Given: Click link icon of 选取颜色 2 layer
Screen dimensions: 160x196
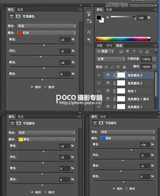Looking at the screenshot, I should (114, 83).
